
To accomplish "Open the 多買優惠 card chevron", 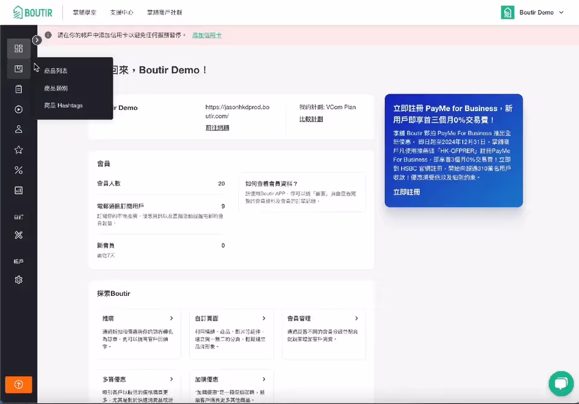I will coord(171,379).
